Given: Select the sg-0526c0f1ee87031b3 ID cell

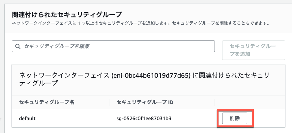Looking at the screenshot, I should [144, 118].
